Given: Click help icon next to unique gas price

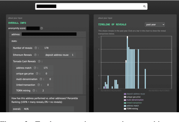Looking at the screenshot, I should coord(37,73).
